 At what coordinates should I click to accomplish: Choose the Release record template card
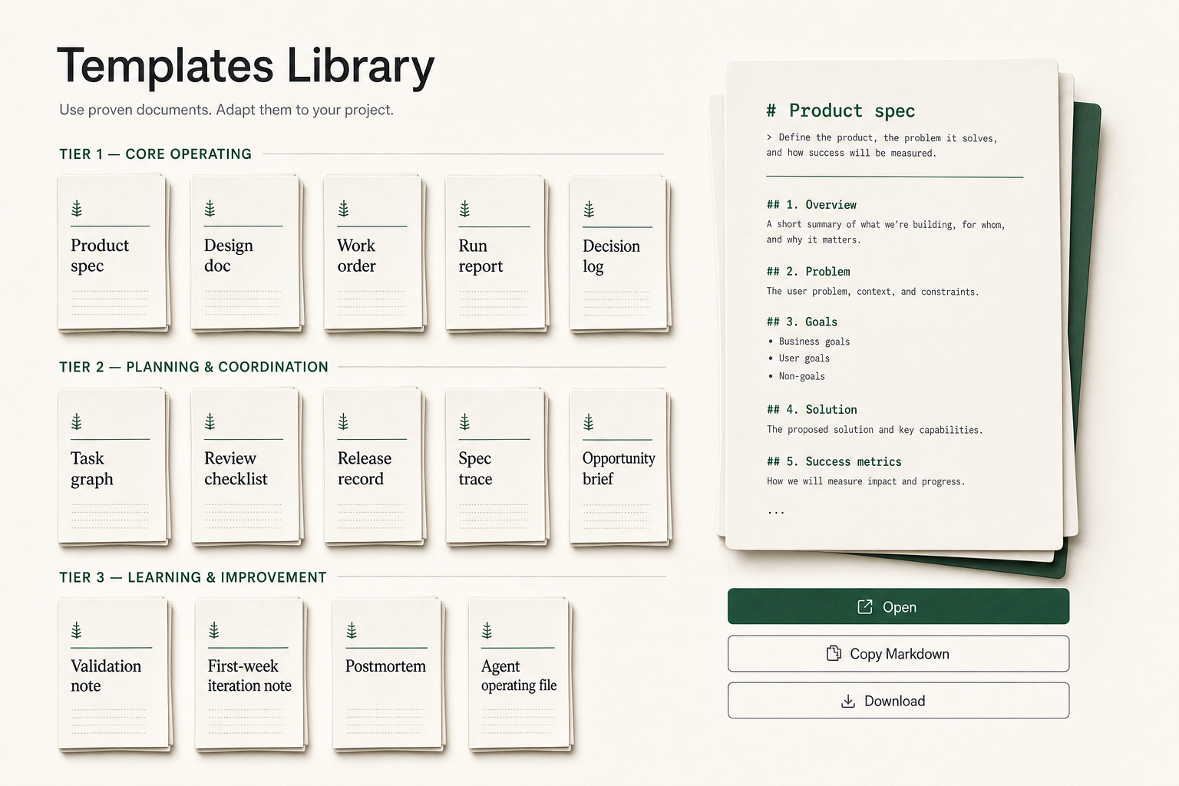click(374, 466)
